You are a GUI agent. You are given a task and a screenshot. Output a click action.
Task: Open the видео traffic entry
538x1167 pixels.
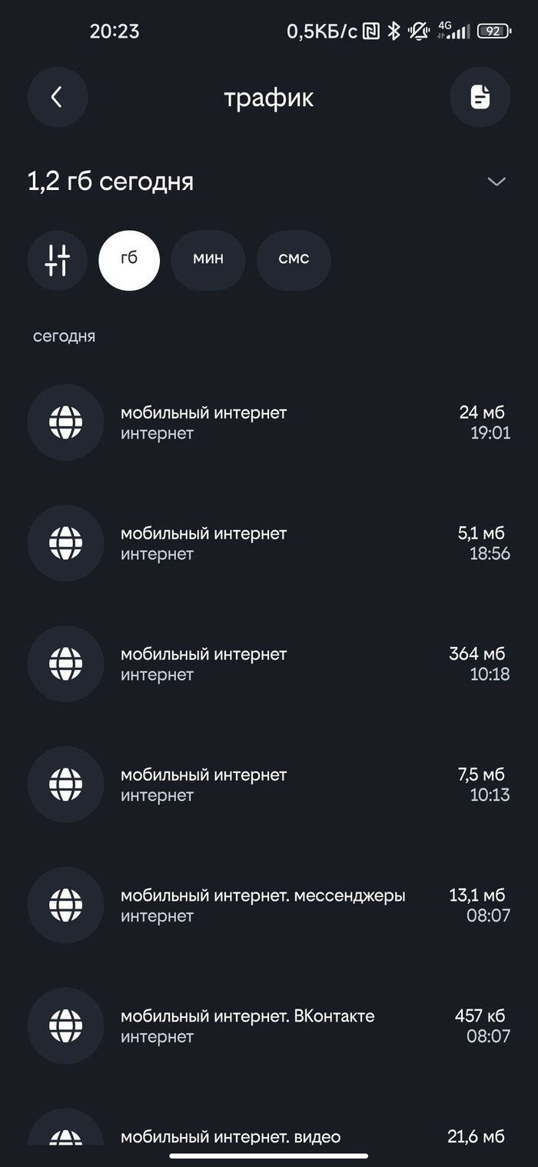231,1136
